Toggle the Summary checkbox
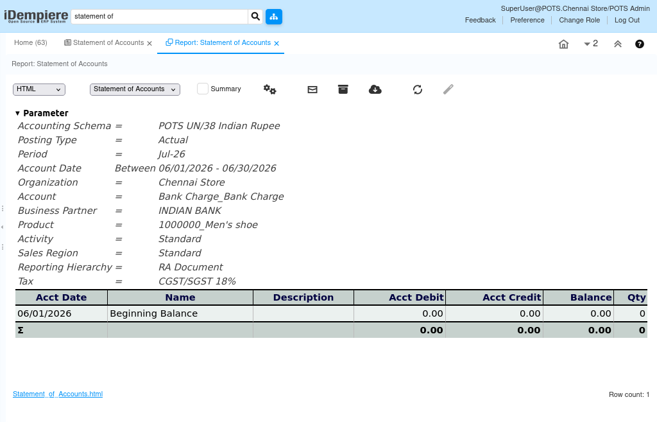 202,89
